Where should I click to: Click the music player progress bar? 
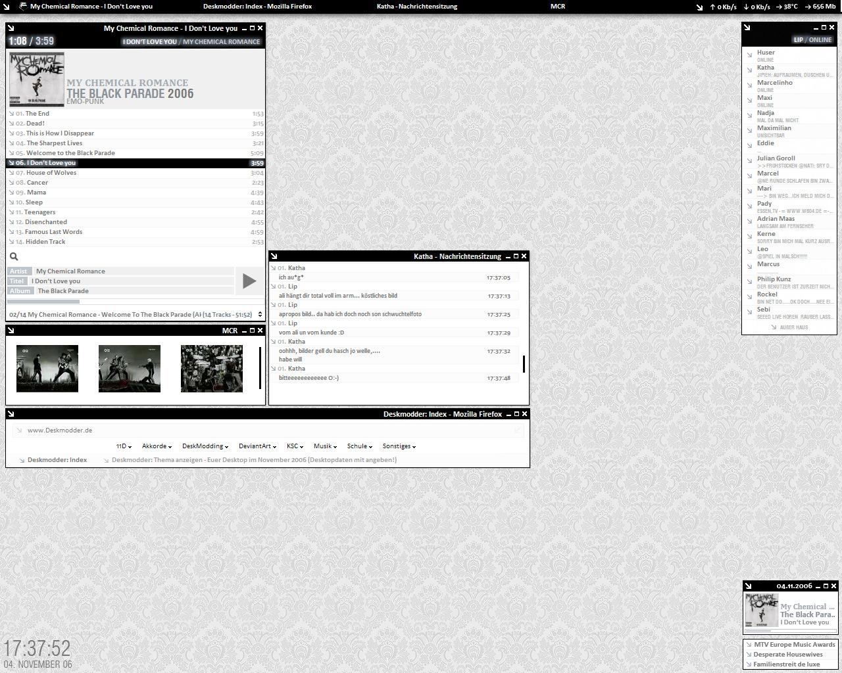pyautogui.click(x=121, y=302)
